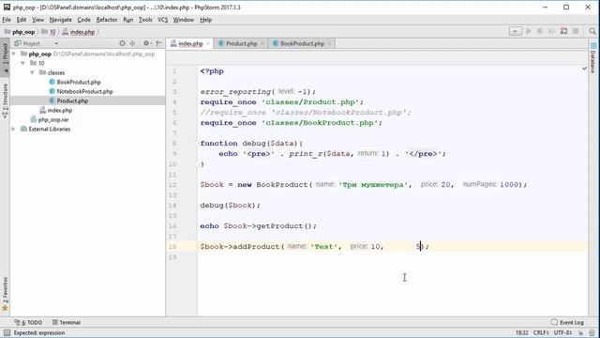The width and height of the screenshot is (600, 338).
Task: Click Hide Project panel icon
Action: point(159,43)
